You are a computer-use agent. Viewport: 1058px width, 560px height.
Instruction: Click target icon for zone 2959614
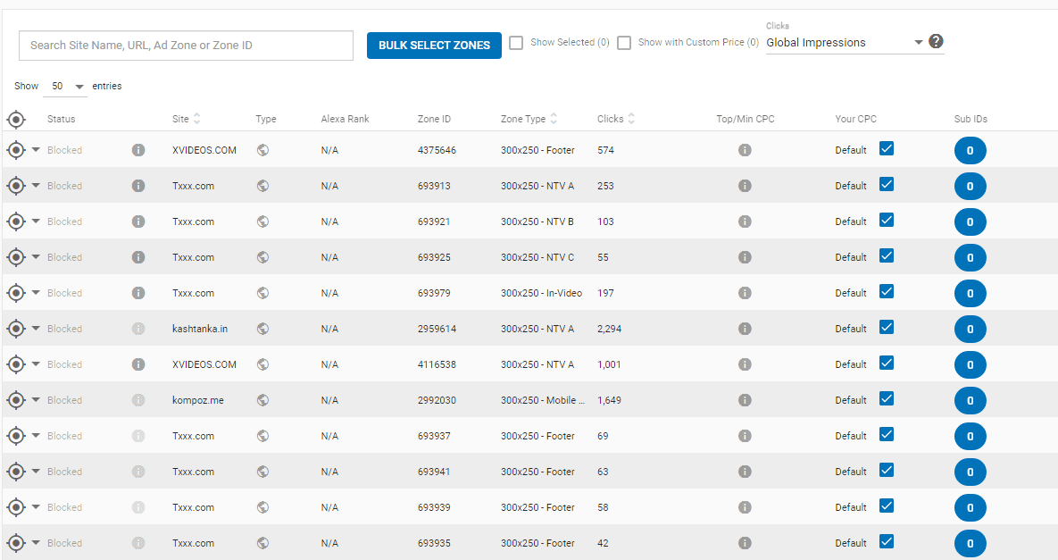15,330
